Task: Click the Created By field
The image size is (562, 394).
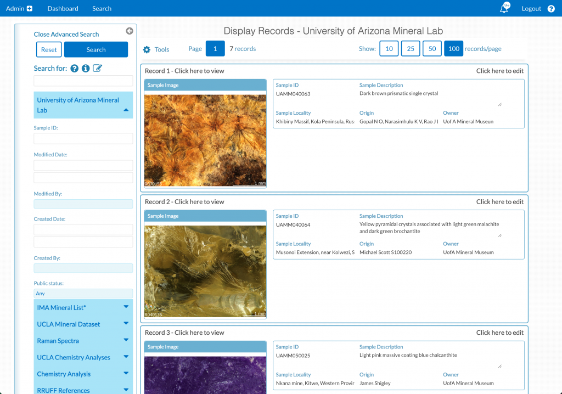Action: click(83, 268)
